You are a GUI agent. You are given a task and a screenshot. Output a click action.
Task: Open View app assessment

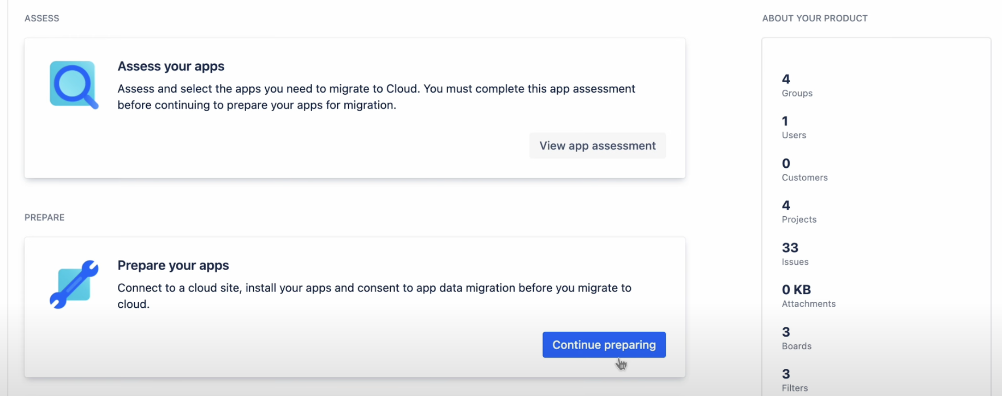[x=597, y=145]
